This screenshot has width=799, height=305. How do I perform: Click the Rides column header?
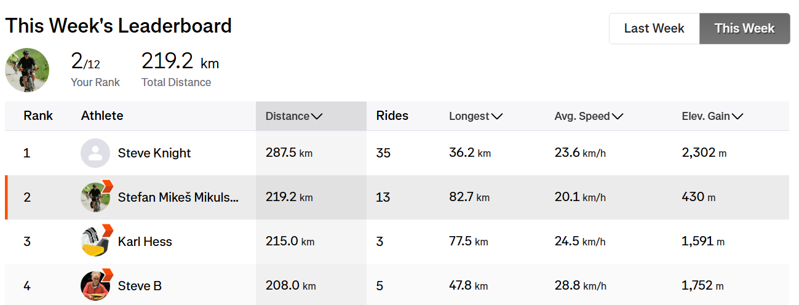(x=392, y=116)
